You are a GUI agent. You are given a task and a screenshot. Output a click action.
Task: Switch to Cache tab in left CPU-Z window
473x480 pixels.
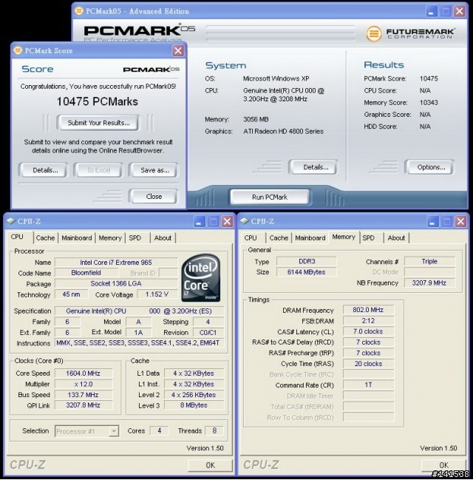pyautogui.click(x=45, y=238)
